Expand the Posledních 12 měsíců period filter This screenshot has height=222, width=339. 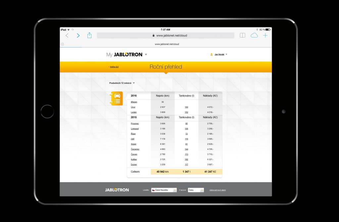coord(122,83)
